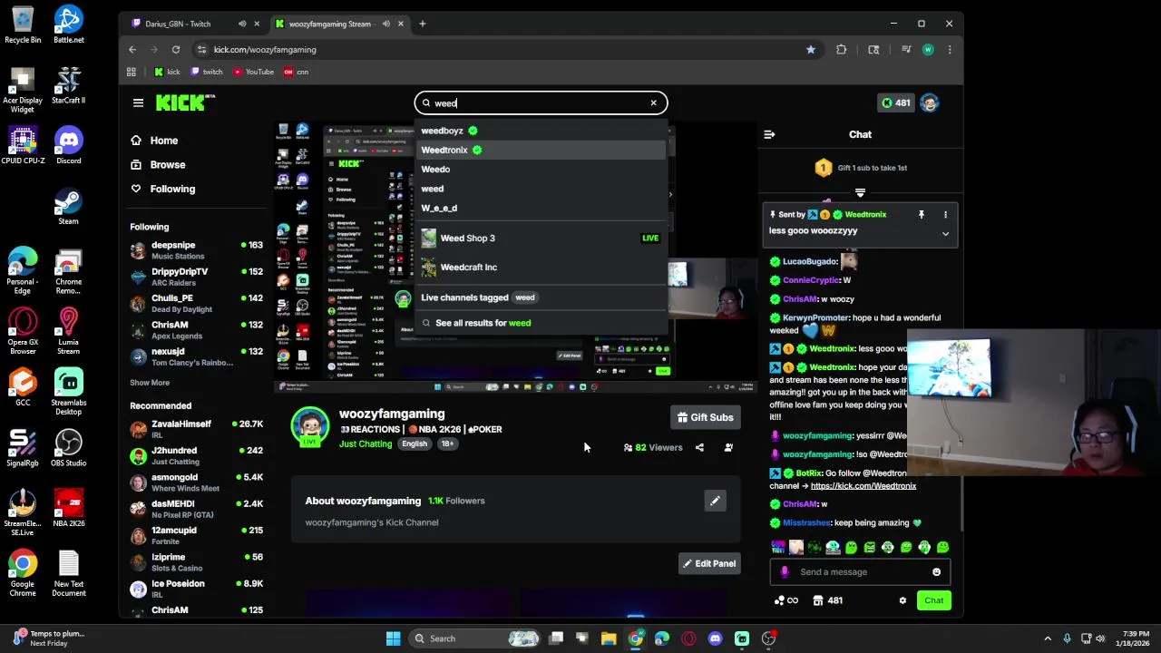Click the 'Edit Panel' button

pyautogui.click(x=709, y=563)
